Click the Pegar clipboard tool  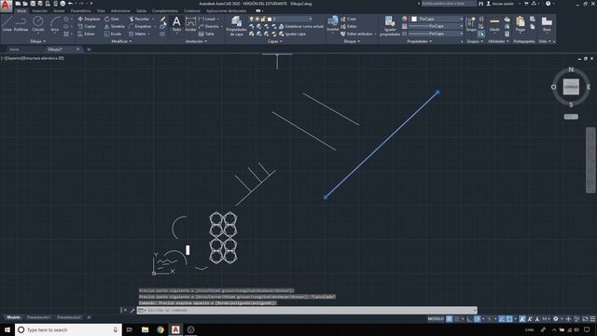pos(521,23)
